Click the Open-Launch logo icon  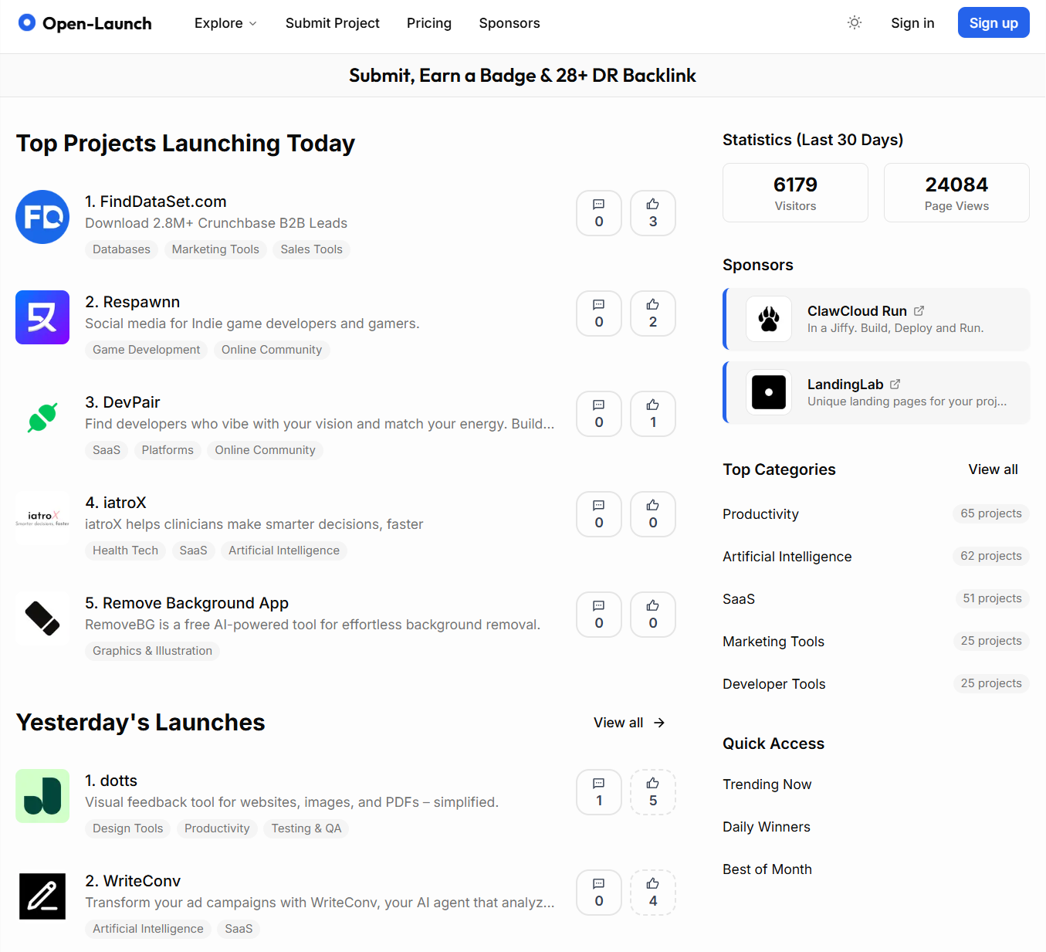(27, 22)
